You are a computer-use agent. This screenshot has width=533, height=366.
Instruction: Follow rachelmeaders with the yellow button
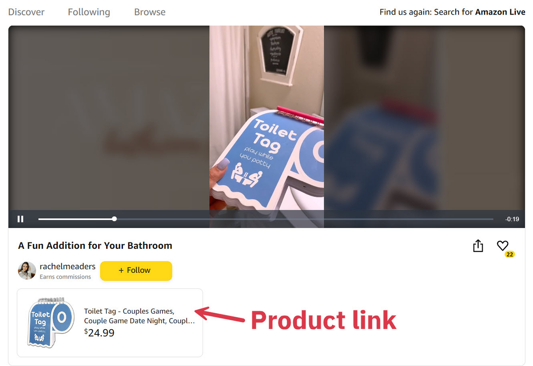tap(136, 271)
